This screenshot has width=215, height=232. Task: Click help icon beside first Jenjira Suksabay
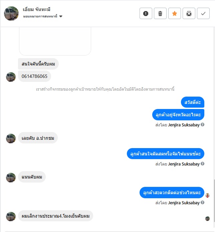202,125
